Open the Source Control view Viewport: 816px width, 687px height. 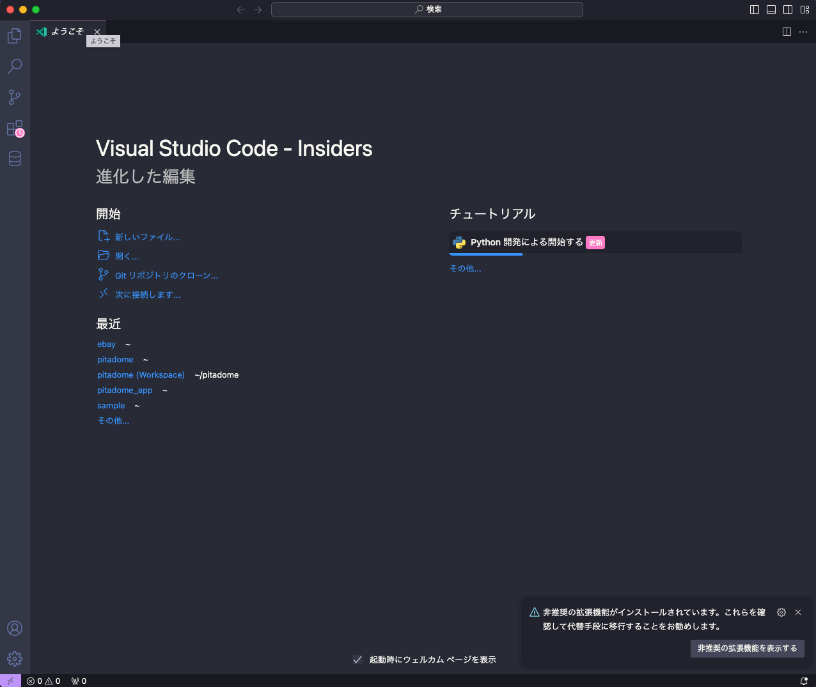(15, 97)
